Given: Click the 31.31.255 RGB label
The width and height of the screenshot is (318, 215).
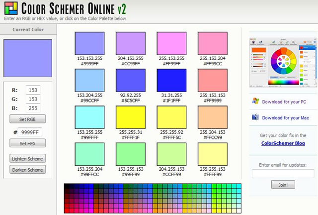Looking at the screenshot, I should [x=171, y=96].
